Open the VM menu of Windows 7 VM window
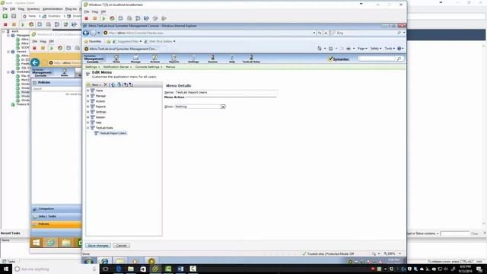Image resolution: width=487 pixels, height=274 pixels. click(103, 12)
